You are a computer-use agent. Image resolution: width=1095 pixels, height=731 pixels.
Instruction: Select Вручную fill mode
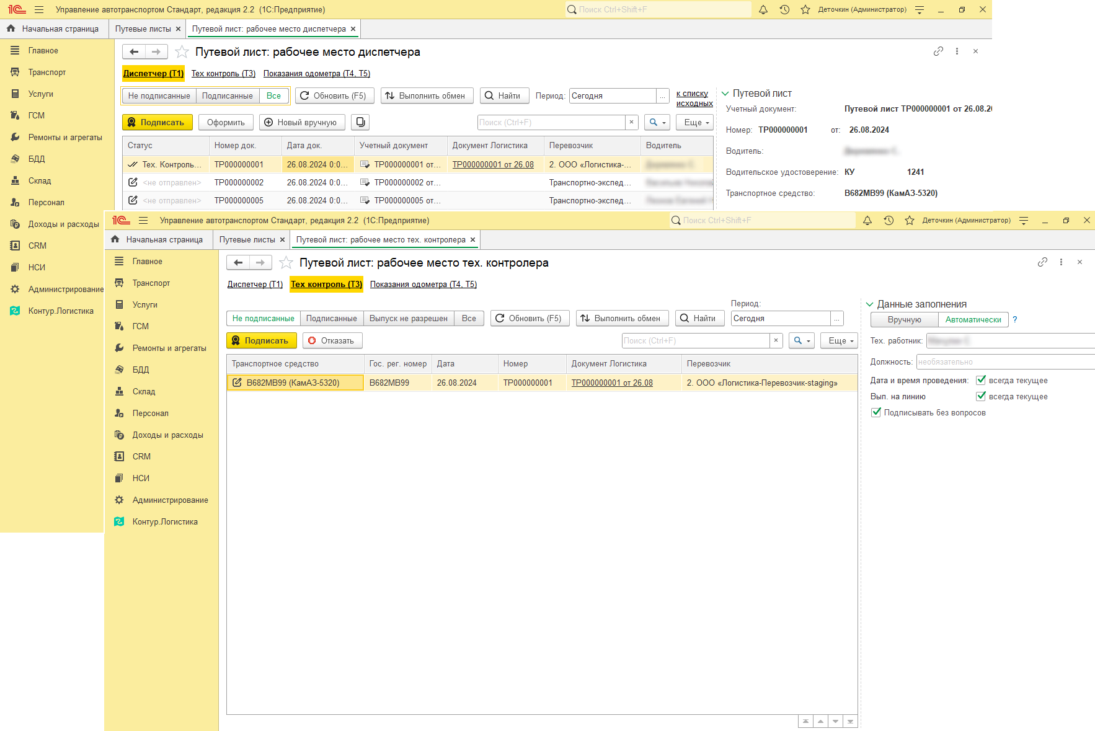coord(904,320)
